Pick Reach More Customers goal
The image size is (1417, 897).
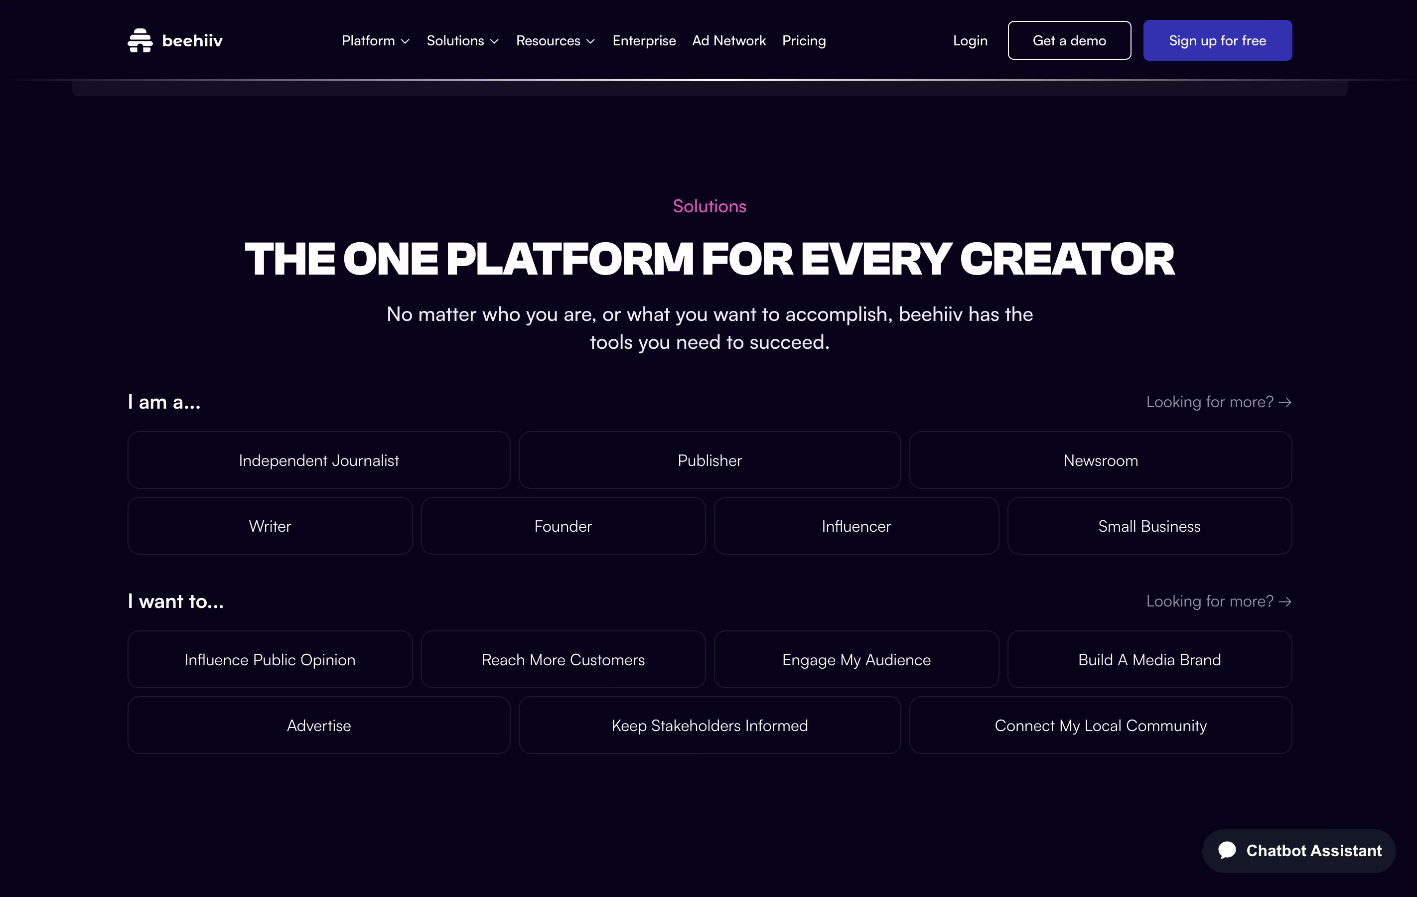[563, 660]
